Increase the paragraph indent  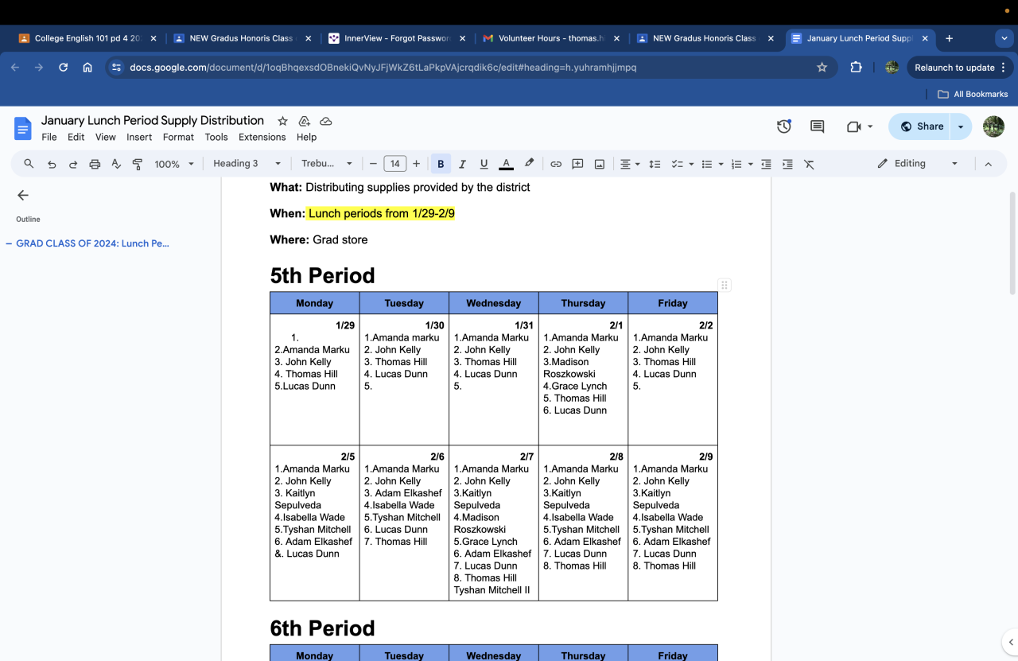pyautogui.click(x=787, y=164)
